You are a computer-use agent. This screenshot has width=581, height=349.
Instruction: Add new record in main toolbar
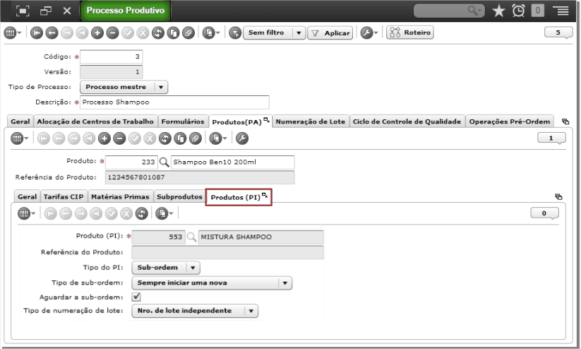point(97,33)
